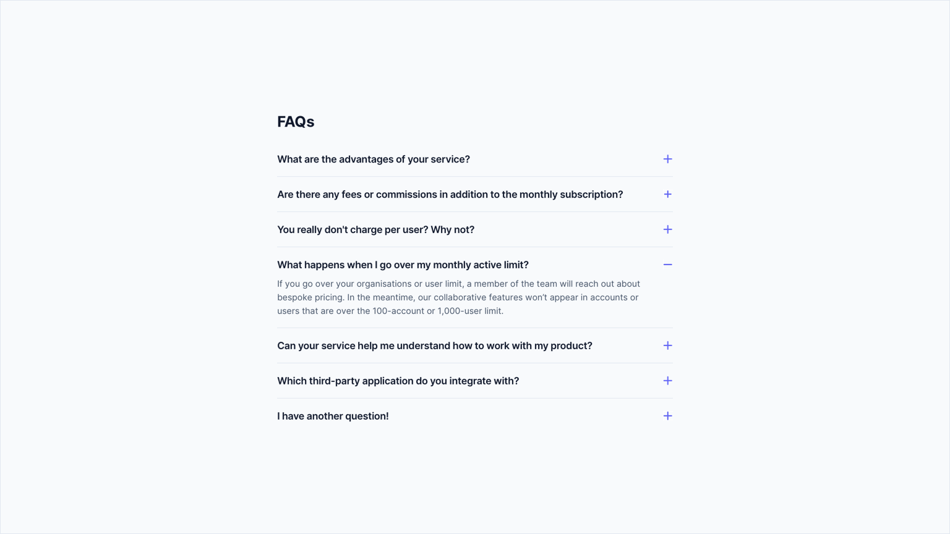Expand "What are the advantages of your service?"

coord(373,159)
